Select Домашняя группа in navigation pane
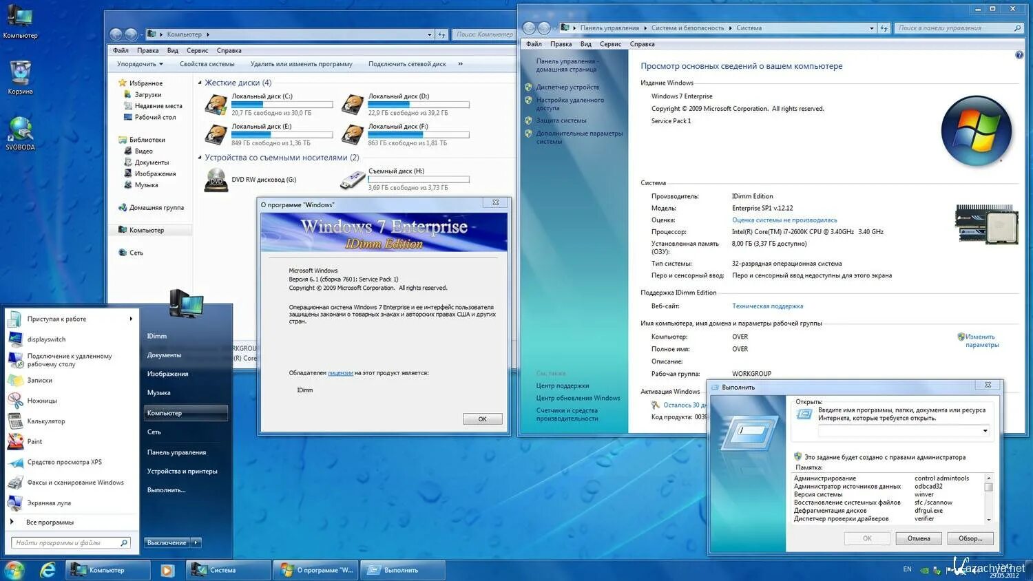The image size is (1033, 581). point(156,207)
